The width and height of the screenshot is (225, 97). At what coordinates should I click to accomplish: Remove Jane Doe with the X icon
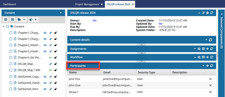coord(211,79)
